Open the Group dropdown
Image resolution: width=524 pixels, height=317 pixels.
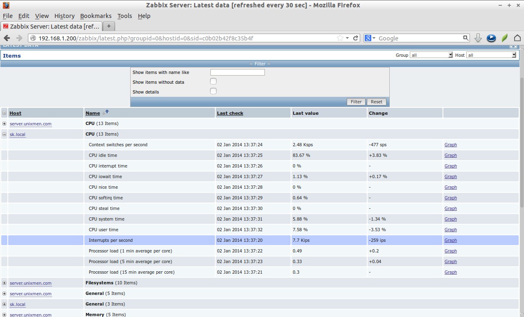[x=431, y=55]
